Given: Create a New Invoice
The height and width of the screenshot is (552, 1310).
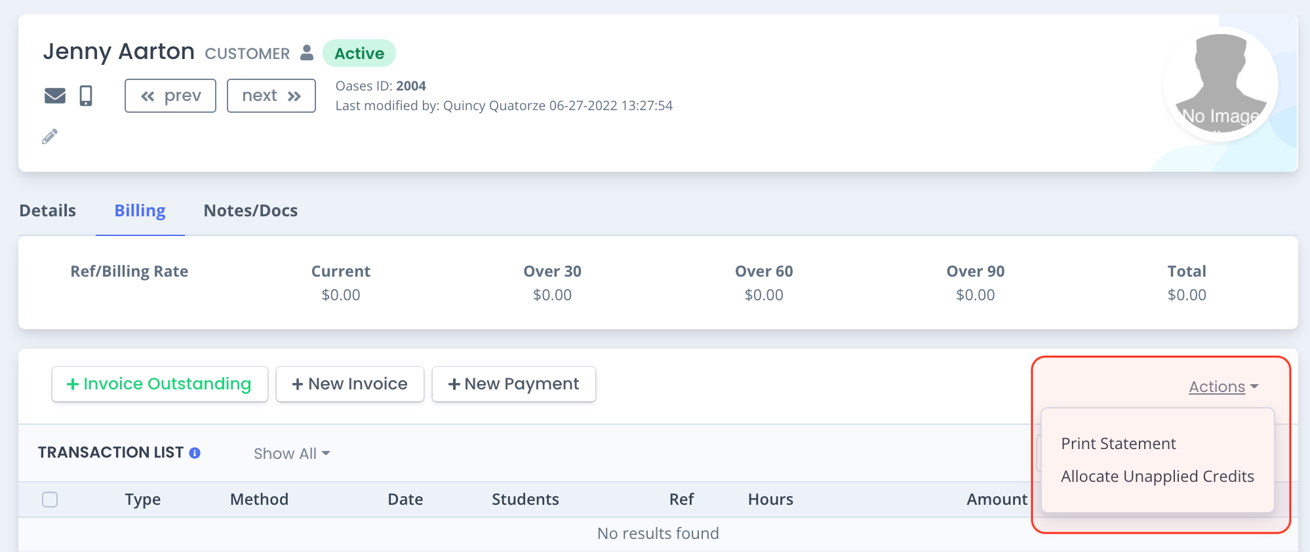Looking at the screenshot, I should click(349, 384).
